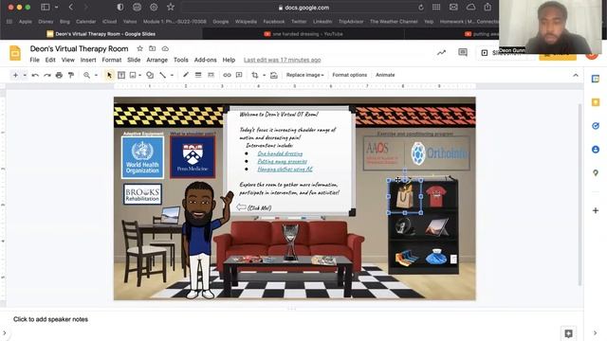The width and height of the screenshot is (607, 341).
Task: Show the filmstrip with bottom-left arrow
Action: (4, 332)
